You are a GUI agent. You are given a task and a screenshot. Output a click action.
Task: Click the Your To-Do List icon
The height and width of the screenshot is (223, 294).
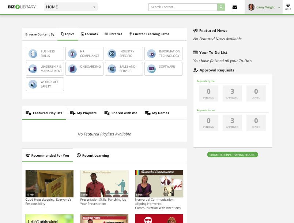(195, 53)
